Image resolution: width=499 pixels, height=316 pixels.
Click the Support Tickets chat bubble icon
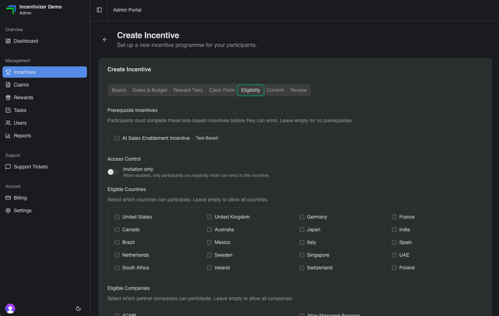8,167
